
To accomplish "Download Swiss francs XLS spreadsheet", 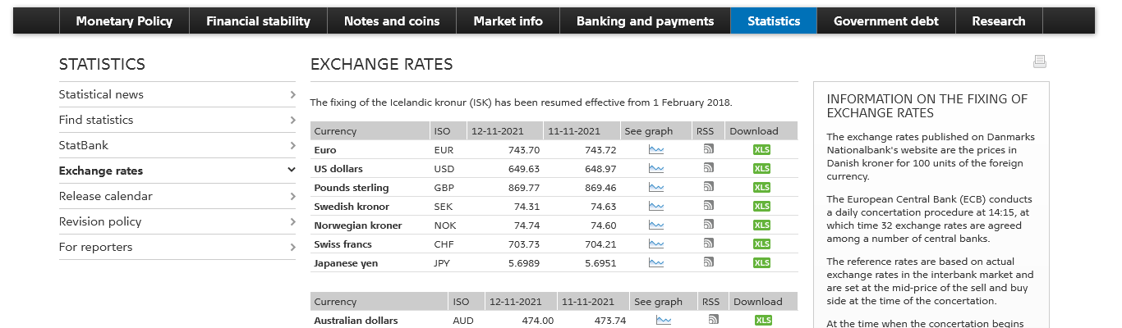I will (x=761, y=244).
